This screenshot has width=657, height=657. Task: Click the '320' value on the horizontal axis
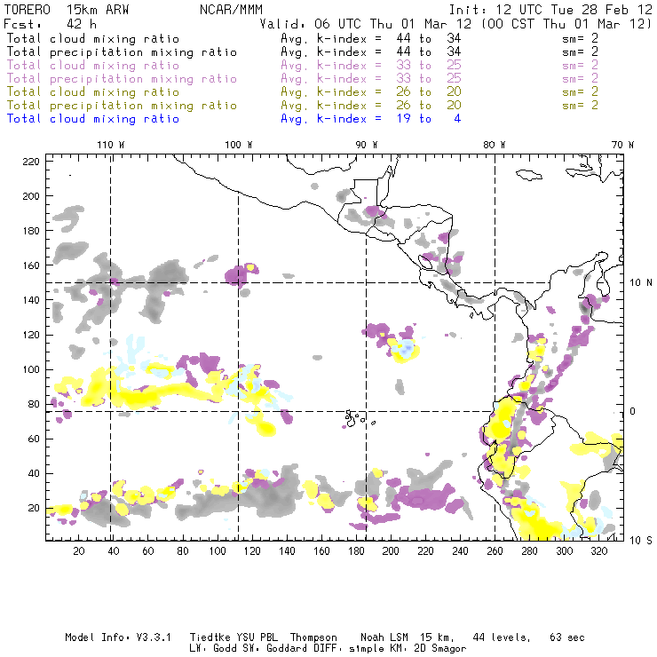pos(598,551)
